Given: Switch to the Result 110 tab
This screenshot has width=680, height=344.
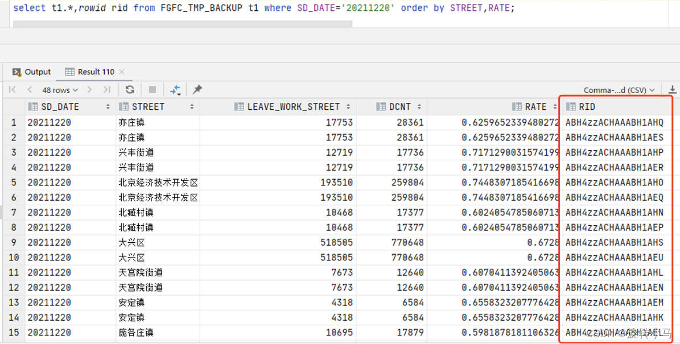Looking at the screenshot, I should 89,72.
